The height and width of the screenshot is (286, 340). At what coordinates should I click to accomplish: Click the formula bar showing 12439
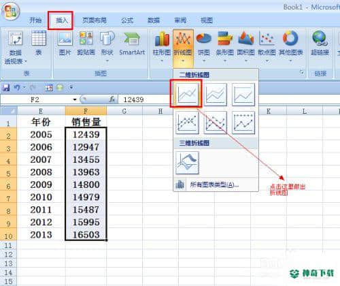tap(145, 99)
